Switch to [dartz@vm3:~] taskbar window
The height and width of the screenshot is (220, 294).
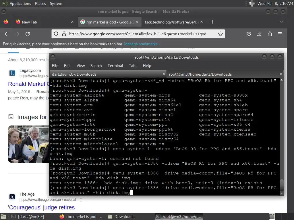(x=28, y=217)
